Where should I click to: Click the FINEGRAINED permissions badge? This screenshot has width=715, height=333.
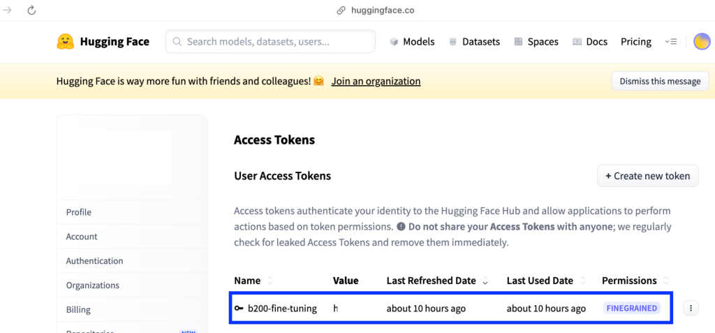pos(631,309)
